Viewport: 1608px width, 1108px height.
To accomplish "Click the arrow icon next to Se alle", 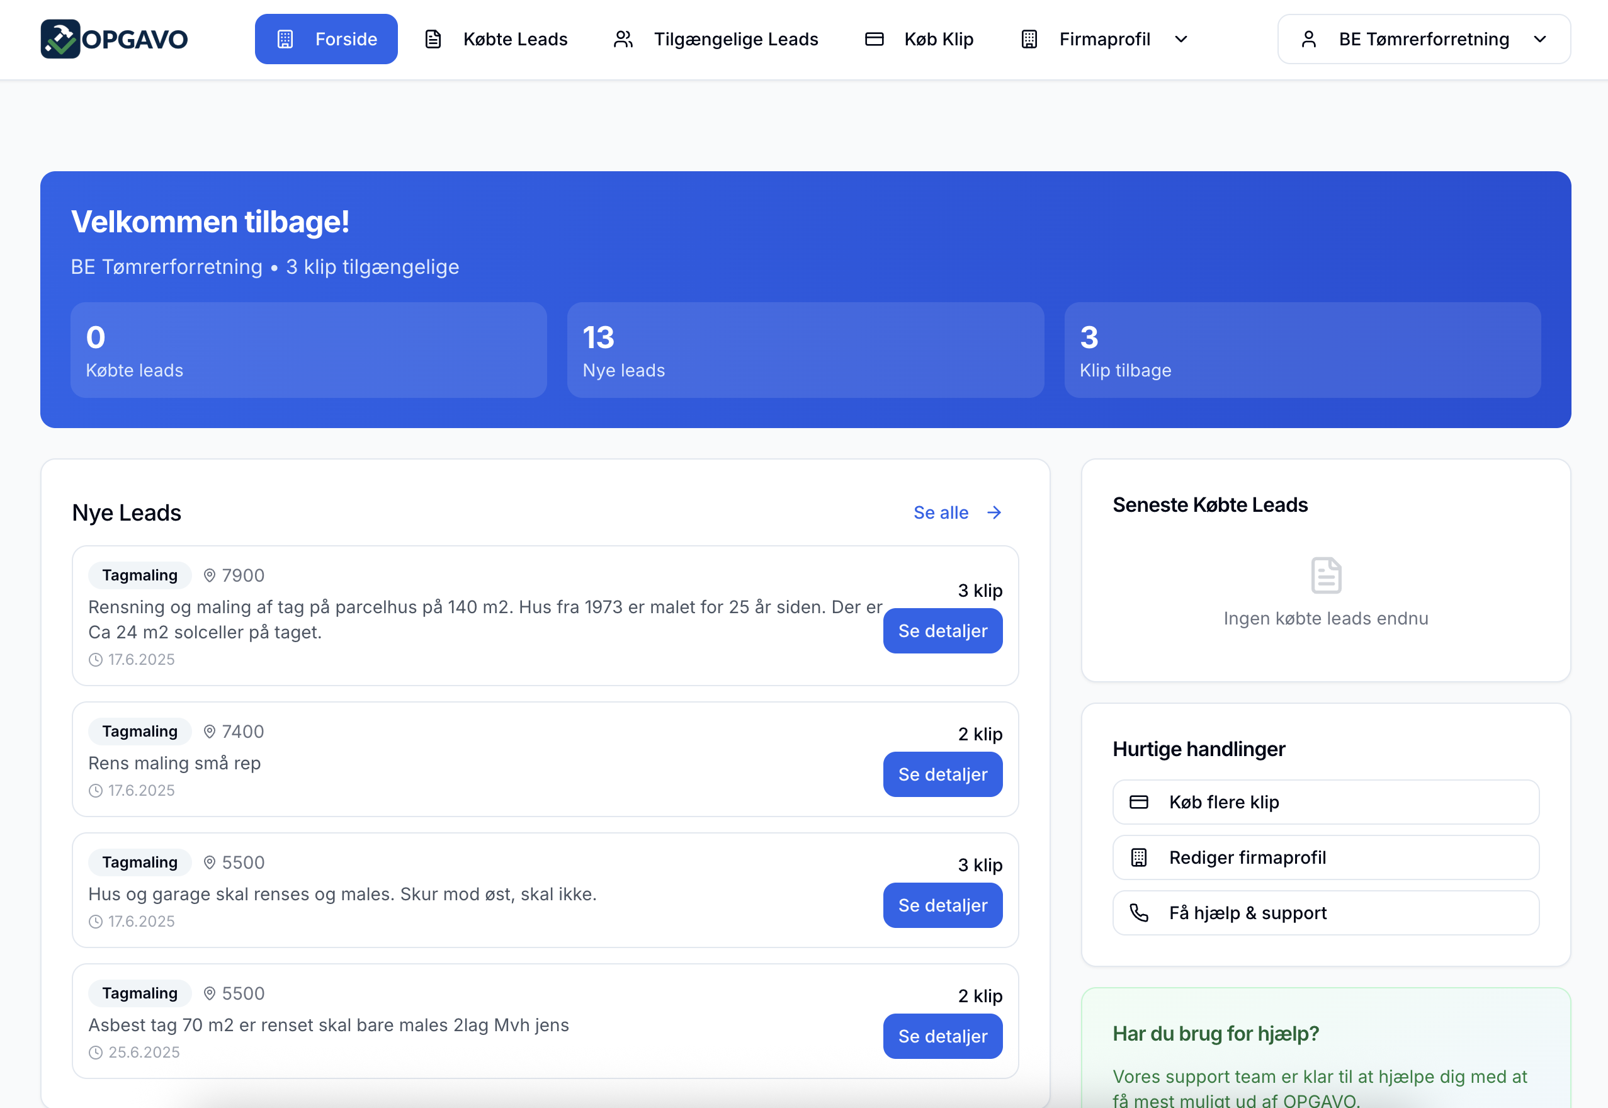I will click(x=994, y=512).
